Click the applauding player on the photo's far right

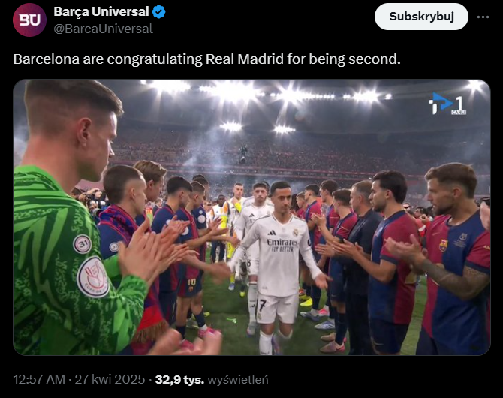point(450,263)
